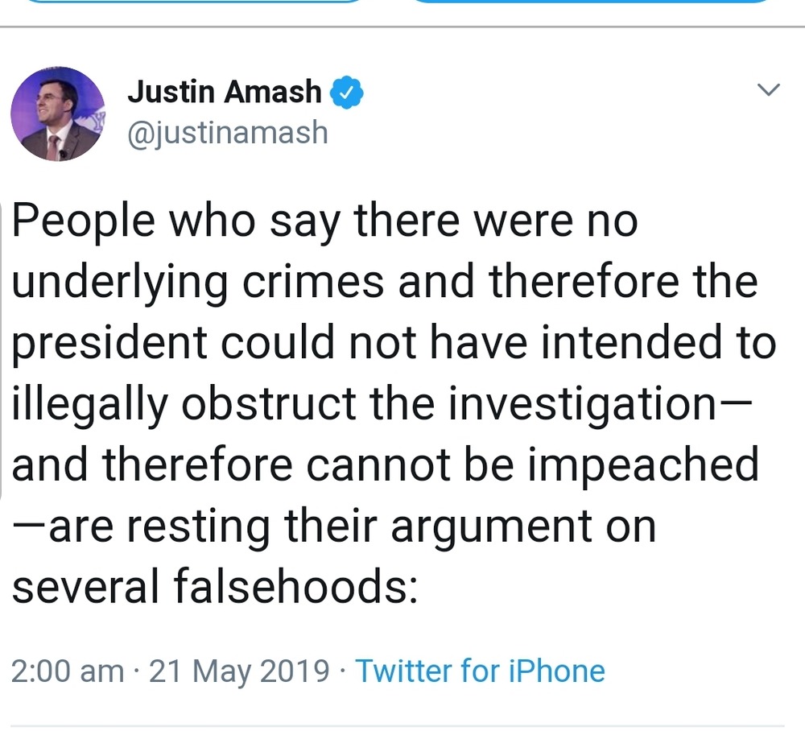
Task: Click the Twitter for iPhone link
Action: 480,671
